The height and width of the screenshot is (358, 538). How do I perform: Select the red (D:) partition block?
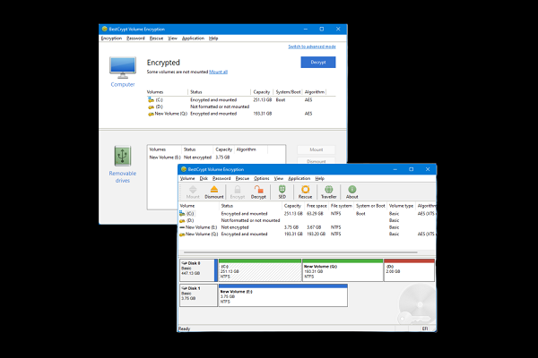coord(409,269)
